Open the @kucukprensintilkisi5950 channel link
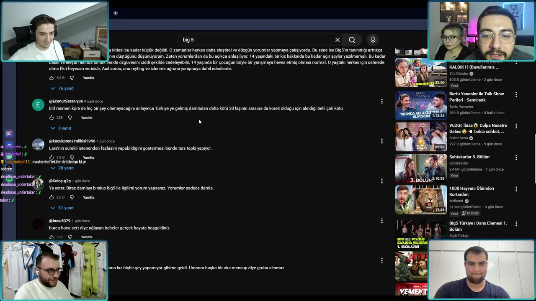Viewport: 536px width, 301px height. pos(72,141)
